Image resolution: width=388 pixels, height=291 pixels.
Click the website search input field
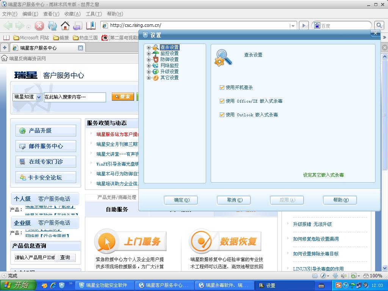coord(75,97)
